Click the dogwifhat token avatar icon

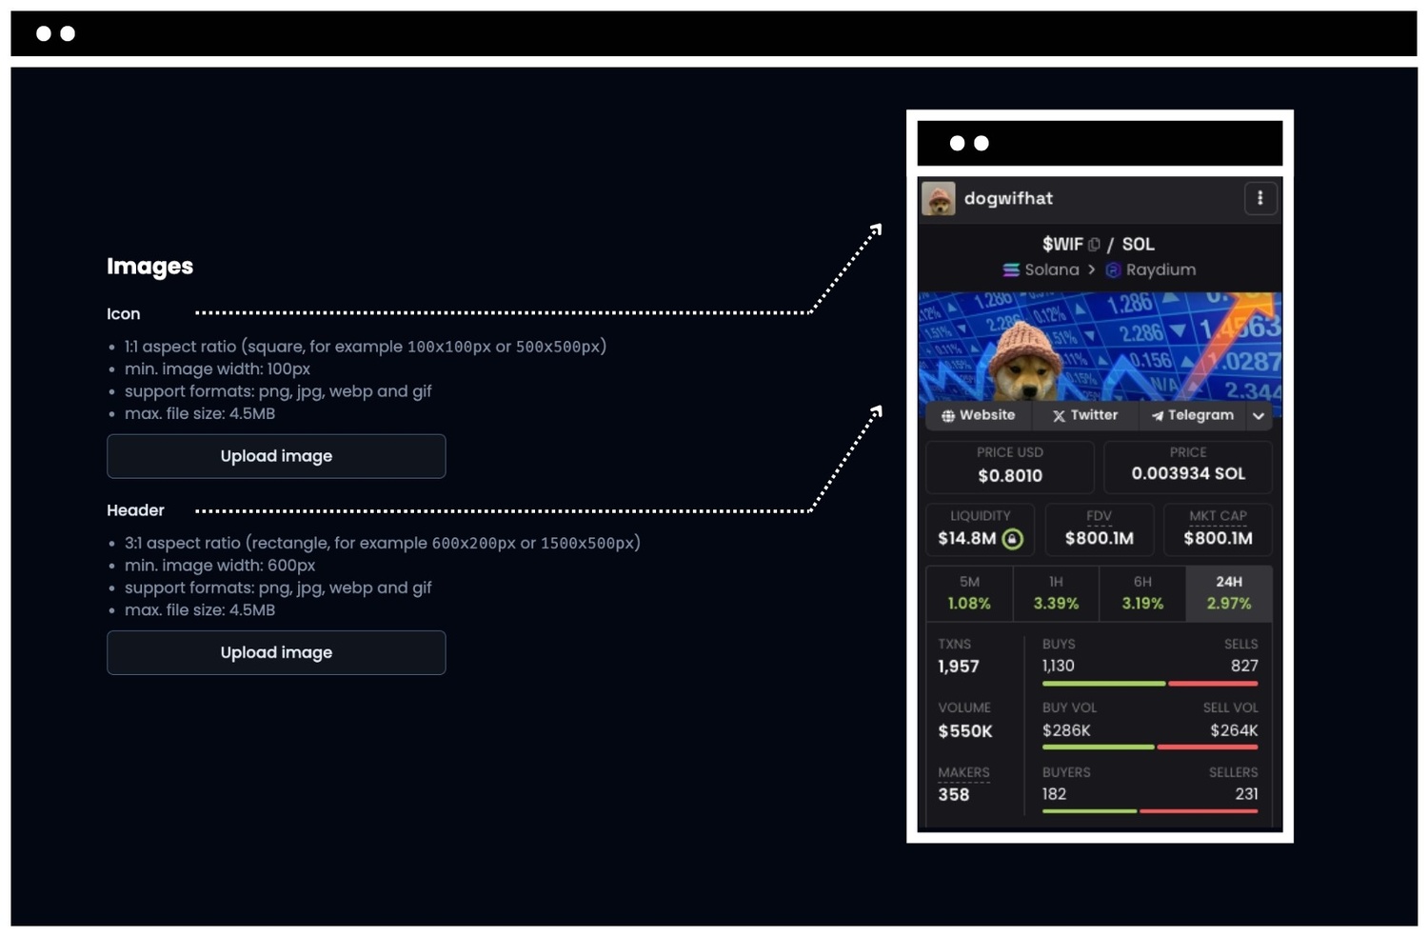click(x=939, y=198)
